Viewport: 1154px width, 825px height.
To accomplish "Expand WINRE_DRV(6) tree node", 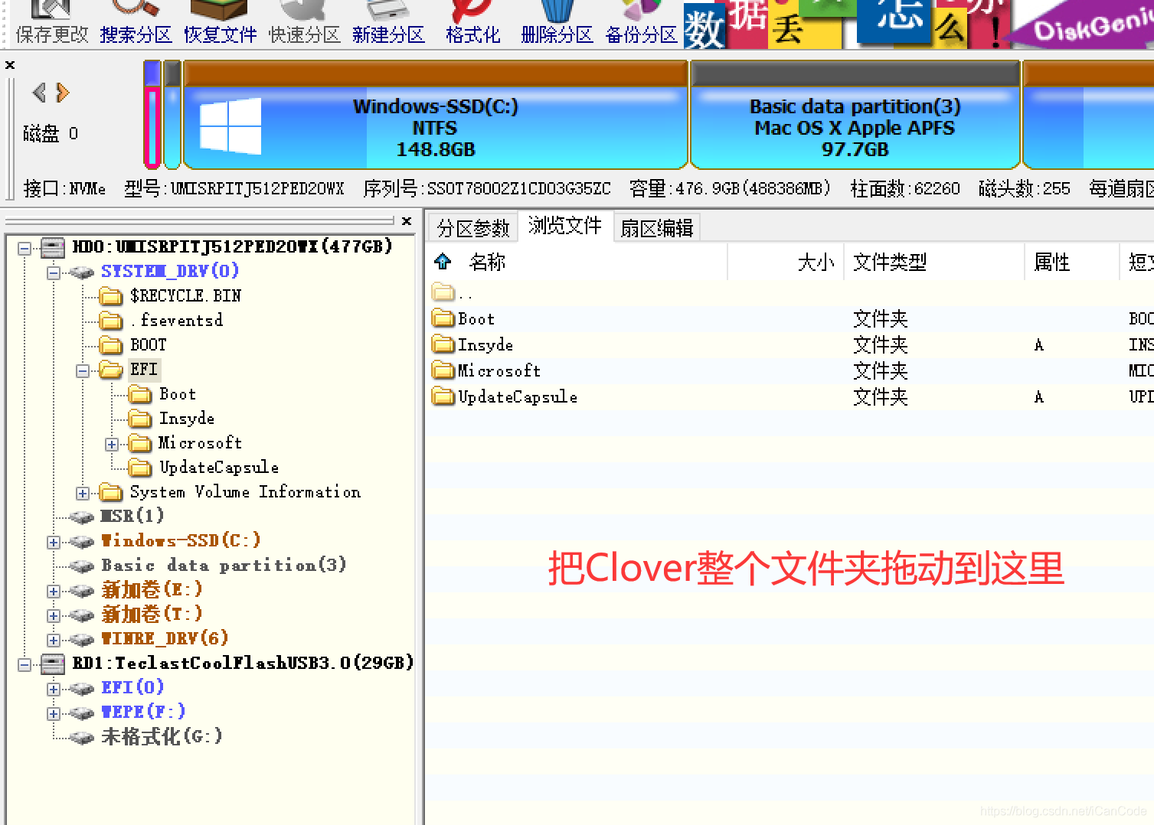I will pos(54,641).
